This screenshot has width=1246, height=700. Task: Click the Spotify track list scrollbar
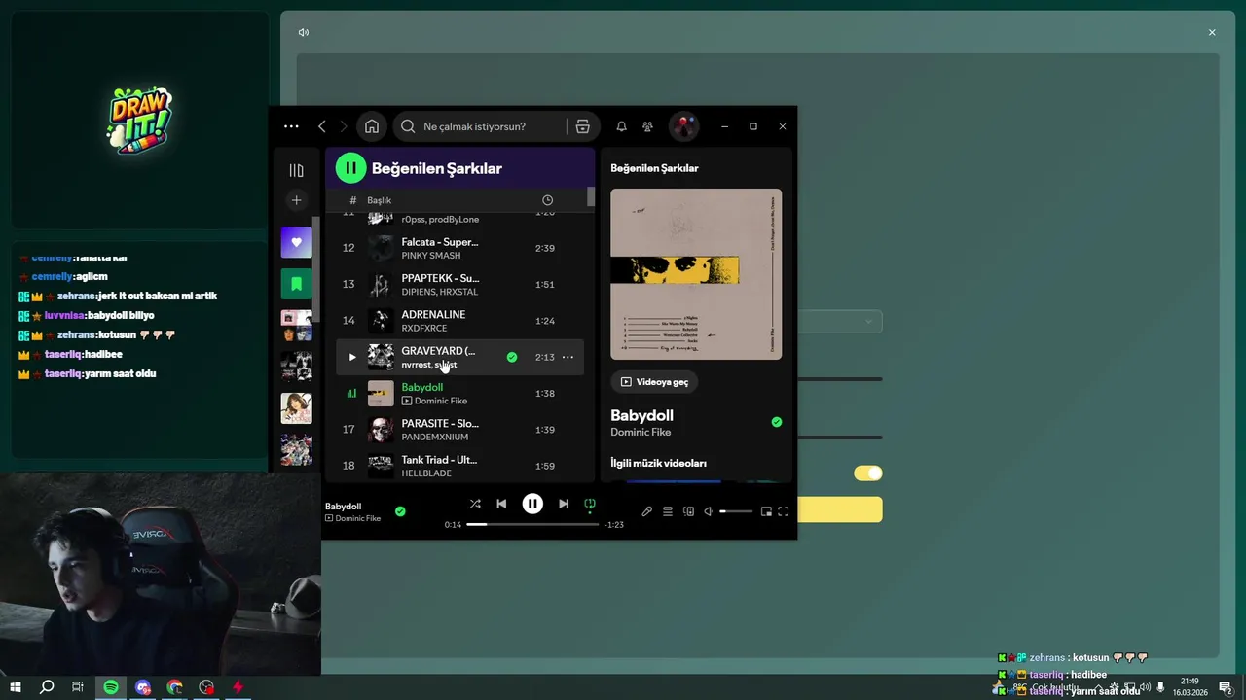591,197
